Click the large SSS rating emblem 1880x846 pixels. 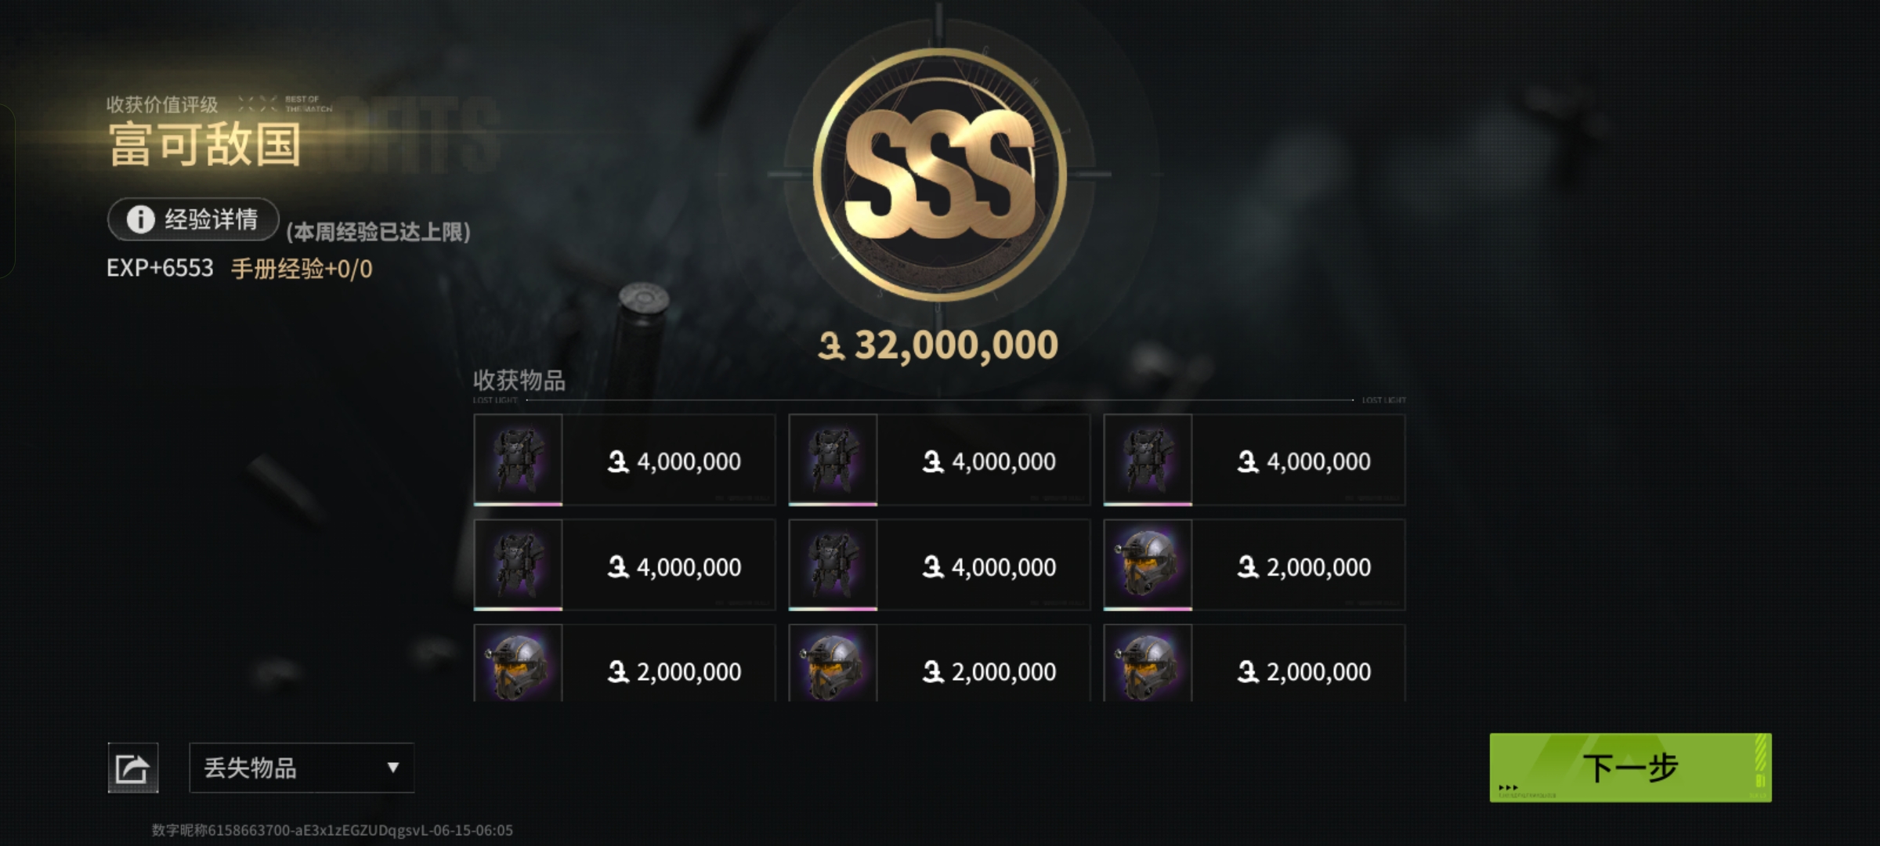(x=939, y=174)
